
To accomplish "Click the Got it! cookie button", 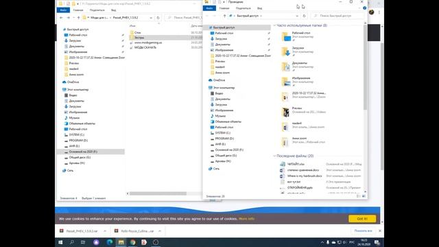I will [362, 219].
